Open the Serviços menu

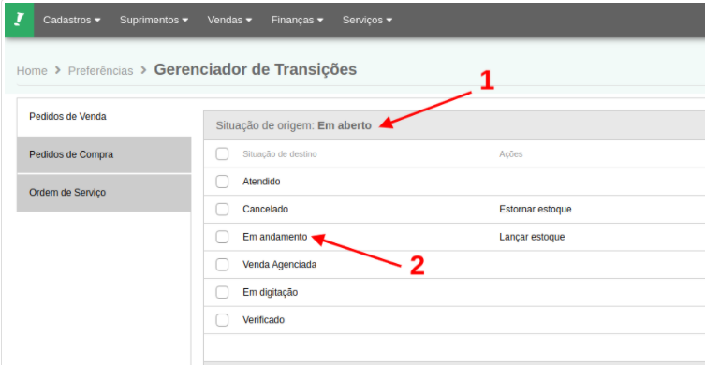pos(367,20)
